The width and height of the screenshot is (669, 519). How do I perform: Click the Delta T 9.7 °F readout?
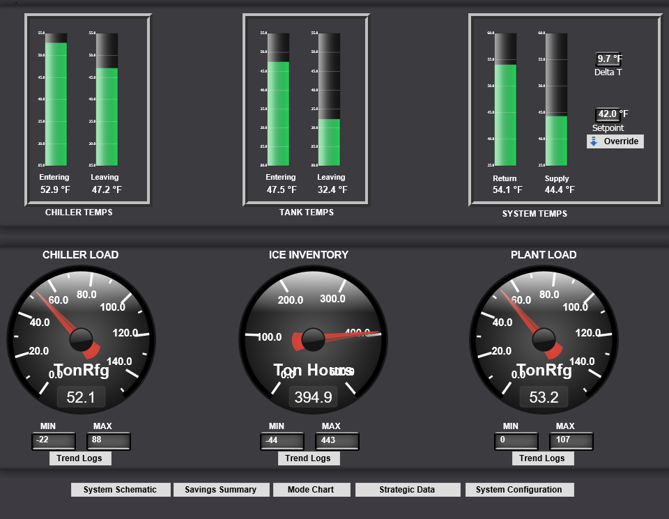point(606,59)
